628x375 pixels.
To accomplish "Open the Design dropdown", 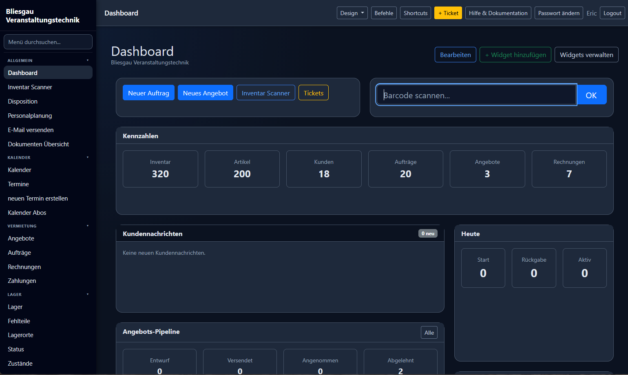I will coord(352,13).
